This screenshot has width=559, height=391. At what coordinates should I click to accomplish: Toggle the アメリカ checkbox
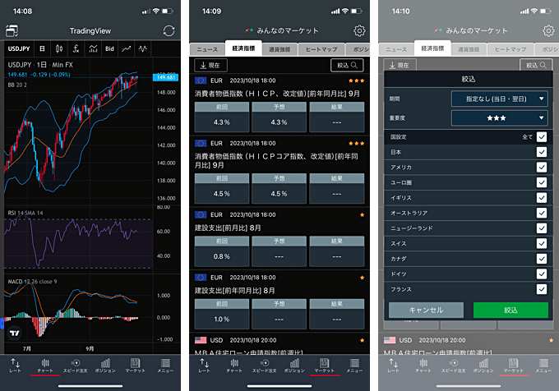(x=541, y=167)
